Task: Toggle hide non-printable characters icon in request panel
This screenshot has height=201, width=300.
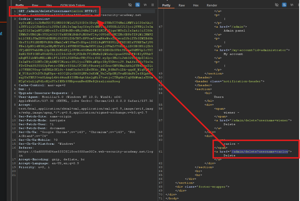Action: [130, 5]
